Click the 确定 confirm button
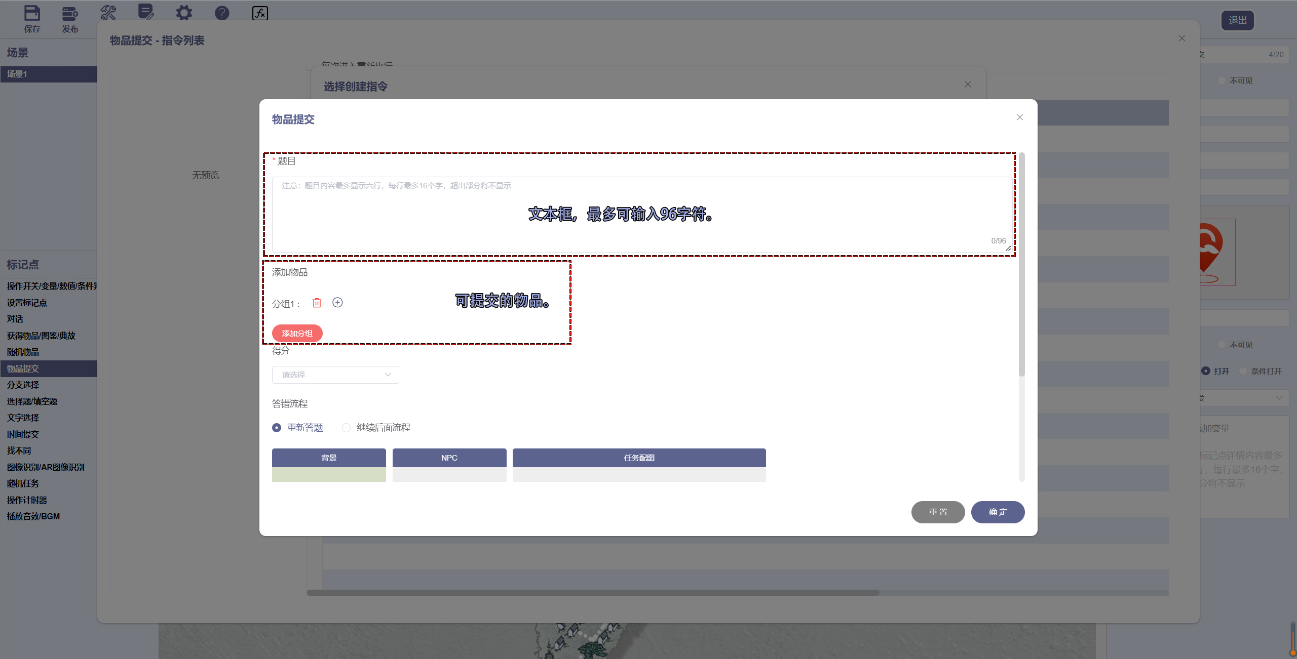The width and height of the screenshot is (1297, 659). click(x=998, y=512)
